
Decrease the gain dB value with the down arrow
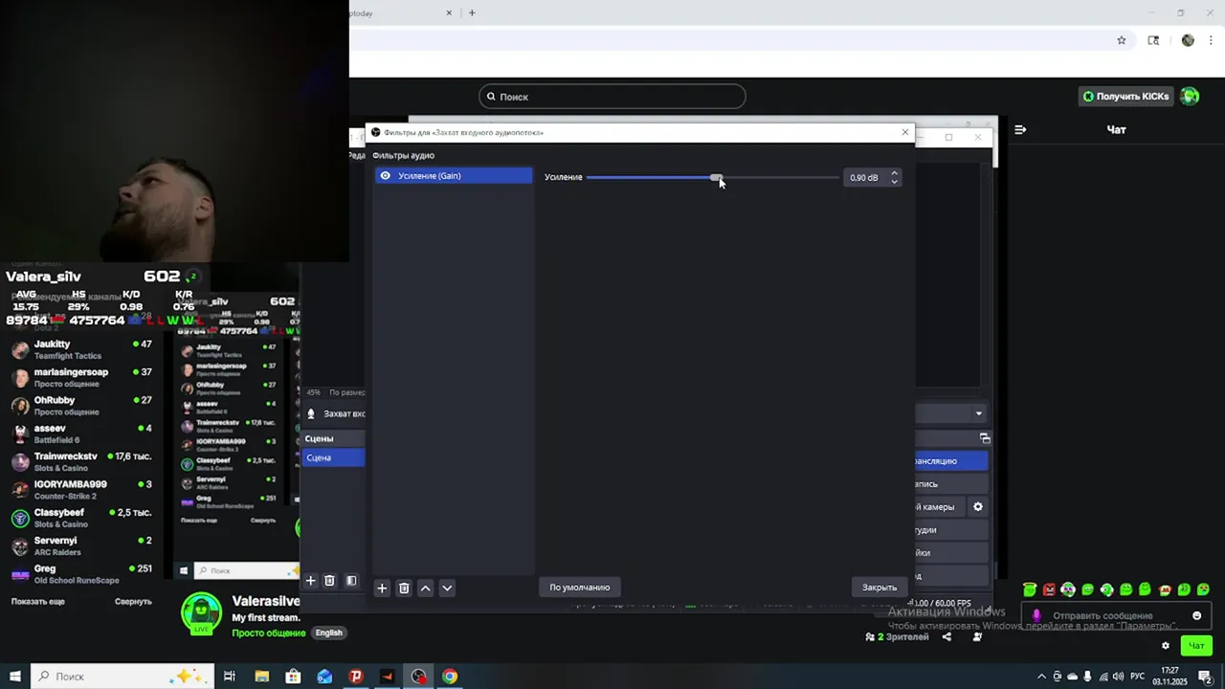click(894, 181)
